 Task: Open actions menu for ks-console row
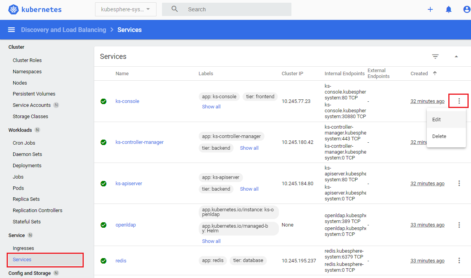pyautogui.click(x=459, y=101)
